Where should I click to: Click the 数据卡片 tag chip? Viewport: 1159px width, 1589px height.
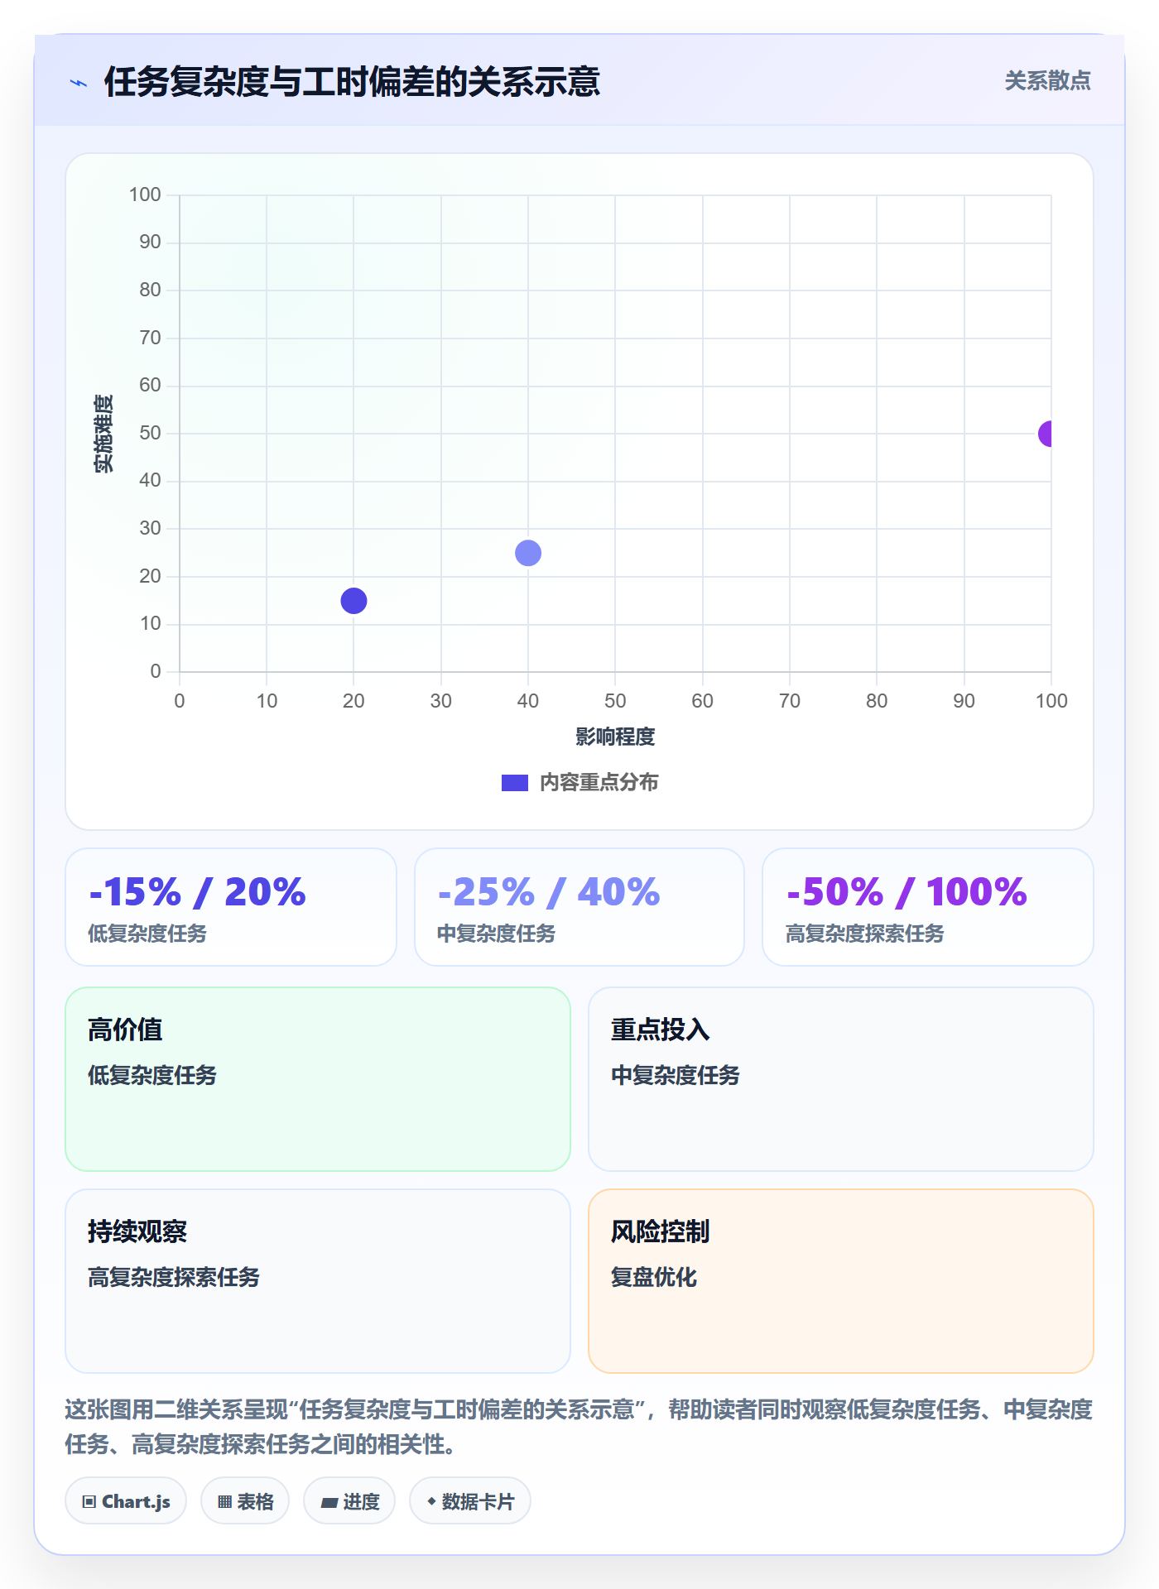tap(470, 1501)
